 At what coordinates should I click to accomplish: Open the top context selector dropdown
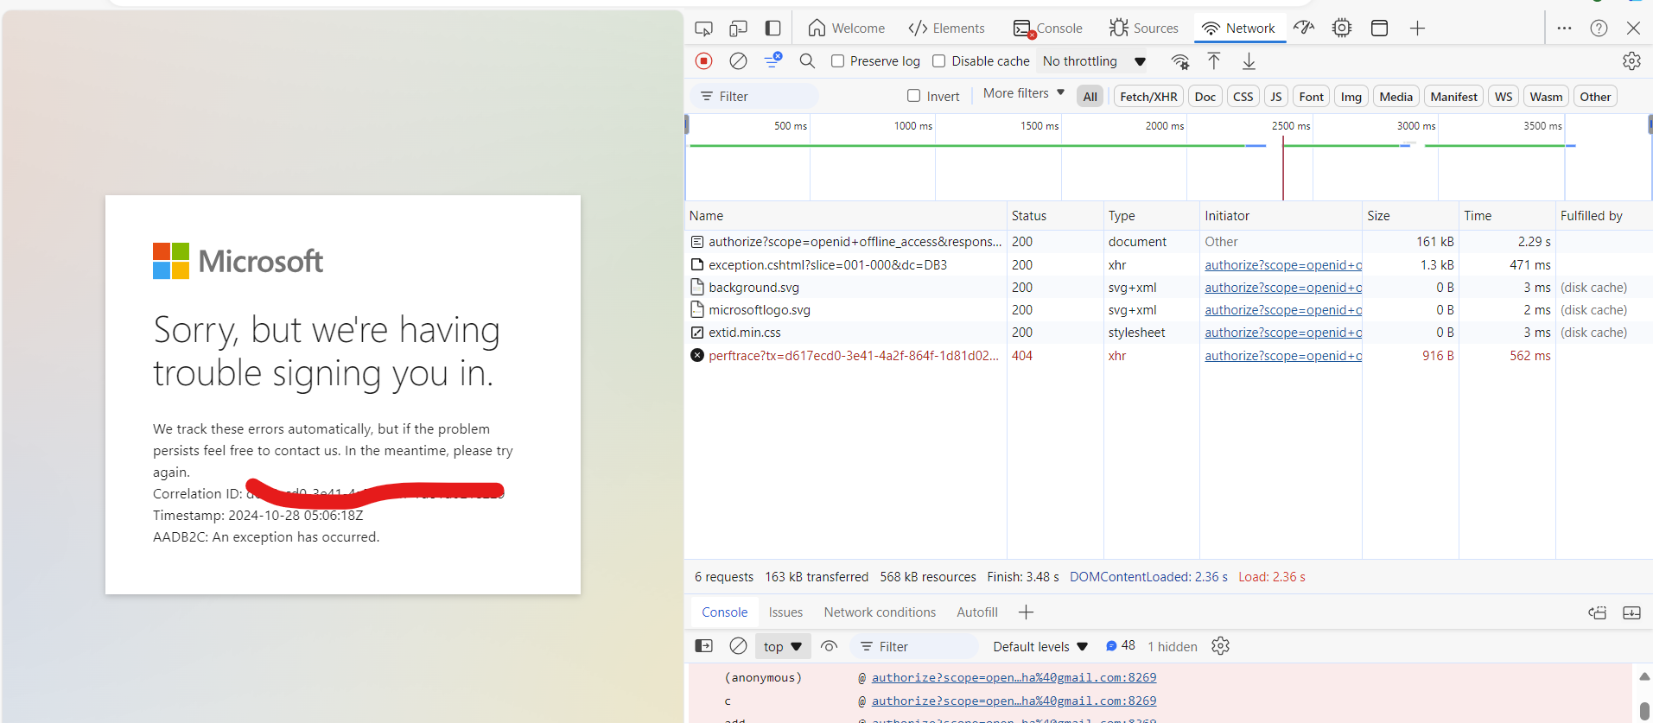click(783, 646)
